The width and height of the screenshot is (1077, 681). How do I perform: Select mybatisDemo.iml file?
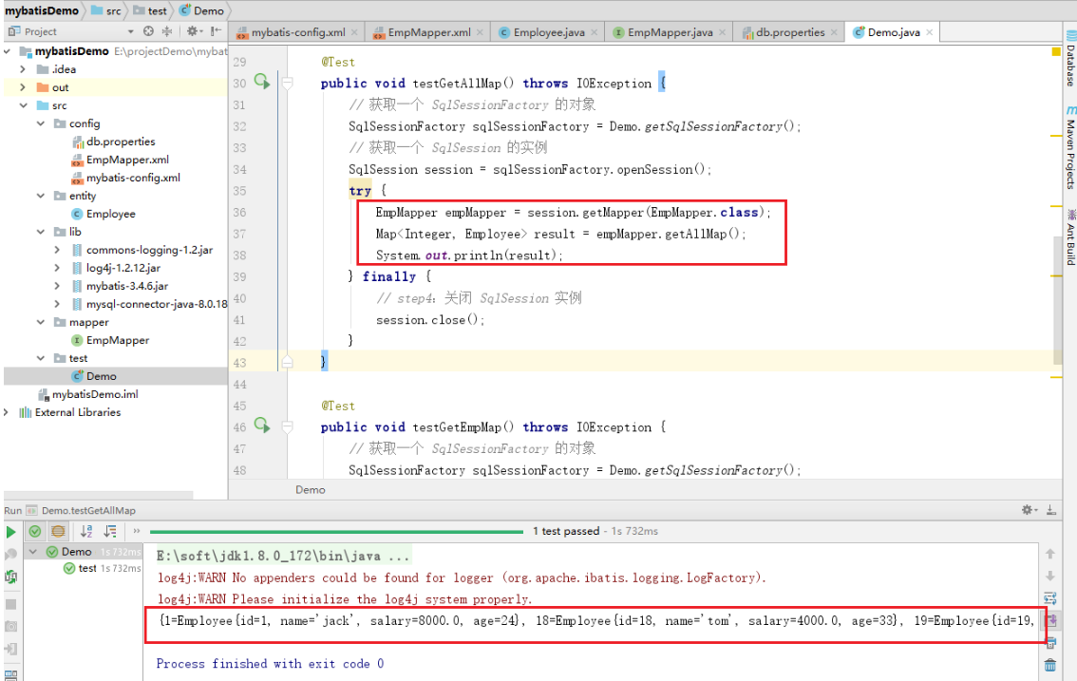[88, 394]
